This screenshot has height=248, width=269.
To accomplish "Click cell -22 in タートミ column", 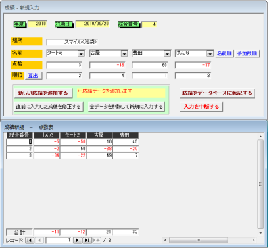I will [x=73, y=155].
